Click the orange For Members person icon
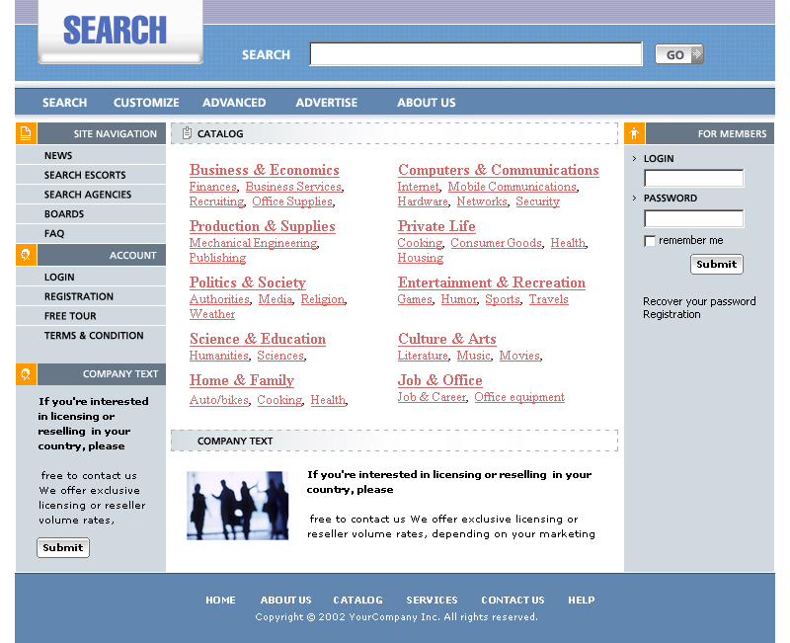 tap(634, 133)
